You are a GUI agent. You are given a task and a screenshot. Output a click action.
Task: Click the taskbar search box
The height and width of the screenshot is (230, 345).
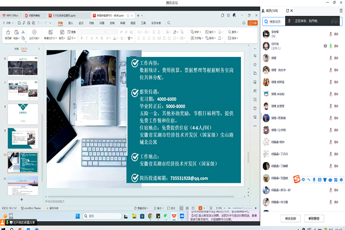pyautogui.click(x=102, y=216)
